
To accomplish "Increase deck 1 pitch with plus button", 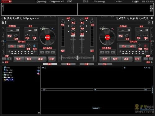I will [x=9, y=59].
